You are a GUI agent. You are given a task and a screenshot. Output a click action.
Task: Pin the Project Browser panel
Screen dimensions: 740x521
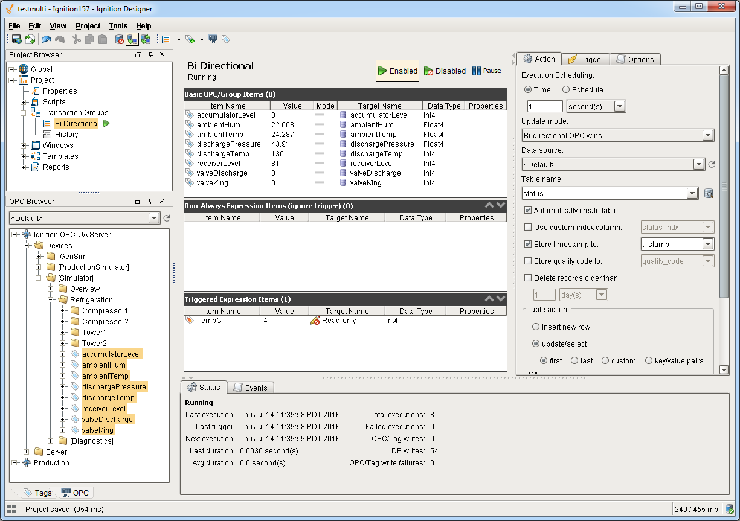point(150,54)
